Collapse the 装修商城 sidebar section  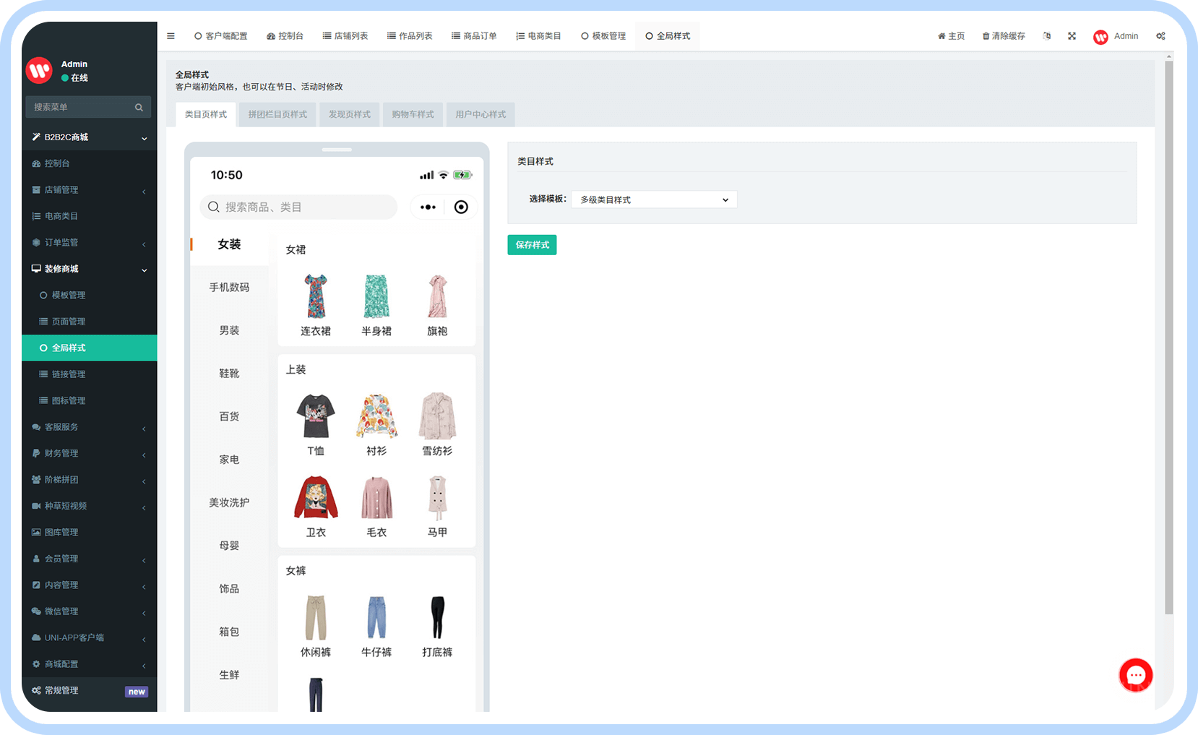pos(89,269)
